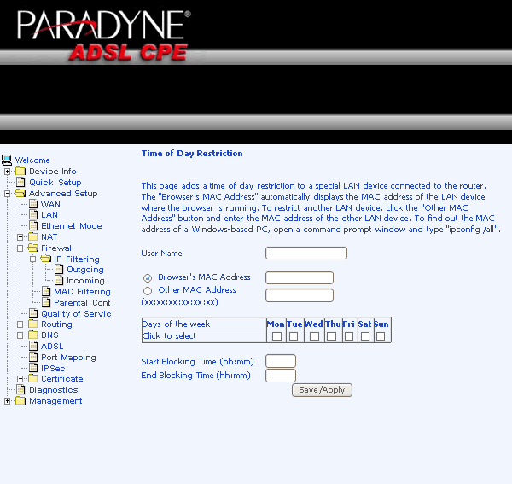This screenshot has height=484, width=512.
Task: Open the LAN link
Action: click(49, 215)
